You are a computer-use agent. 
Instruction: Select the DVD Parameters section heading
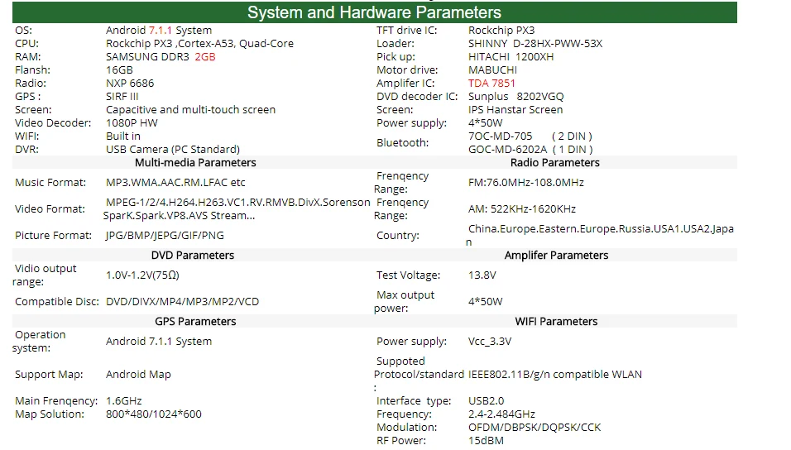click(x=193, y=256)
